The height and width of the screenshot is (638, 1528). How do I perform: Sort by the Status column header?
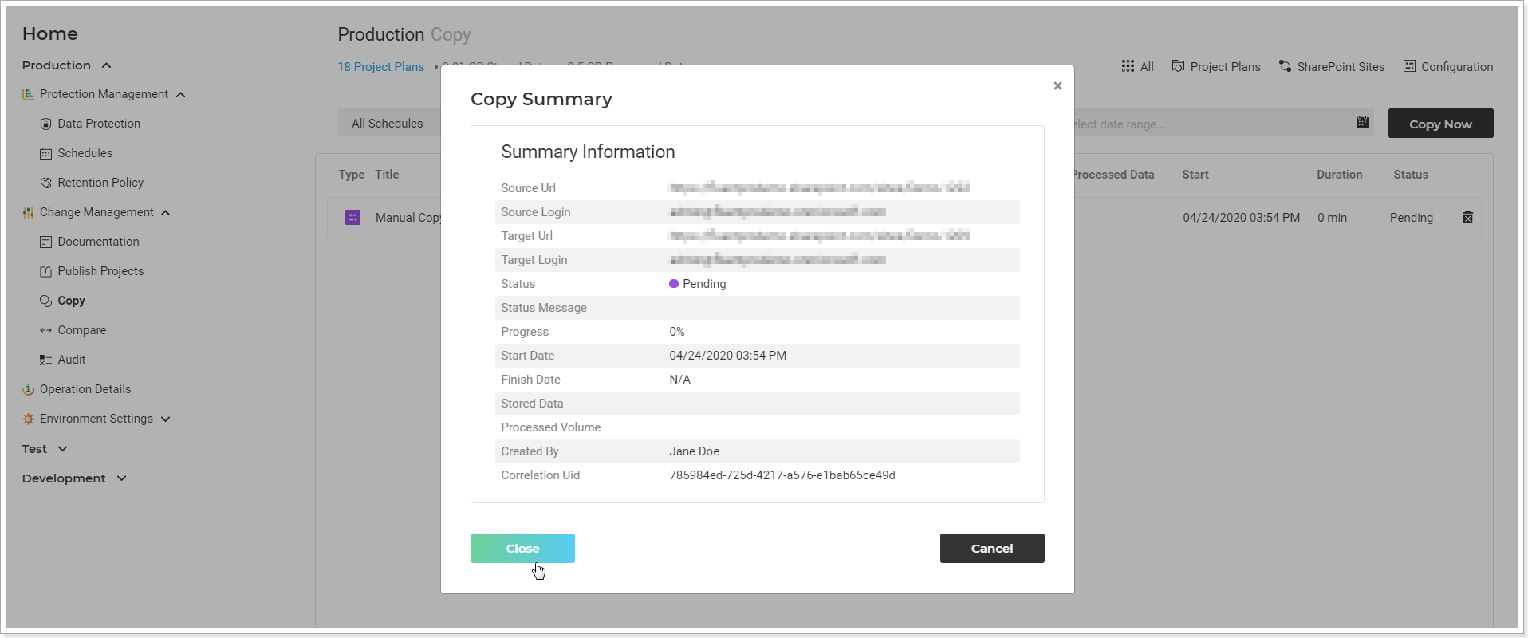coord(1411,175)
